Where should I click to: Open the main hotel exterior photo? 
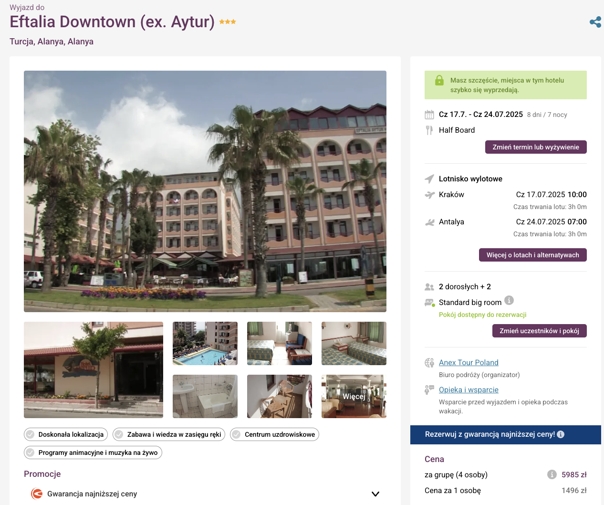[205, 191]
